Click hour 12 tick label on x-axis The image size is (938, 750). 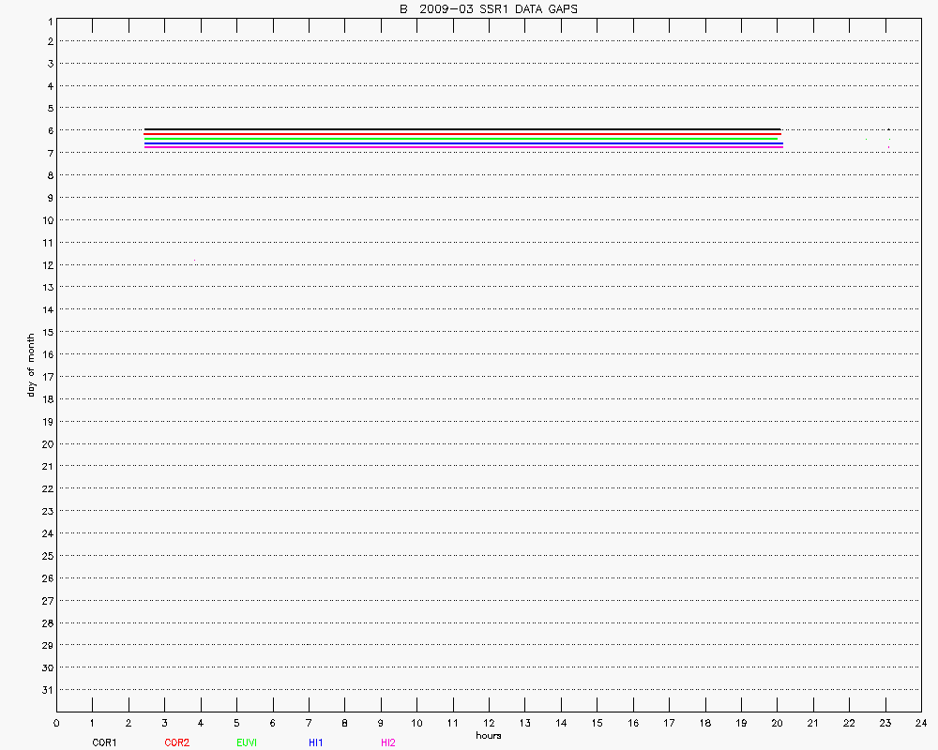489,723
